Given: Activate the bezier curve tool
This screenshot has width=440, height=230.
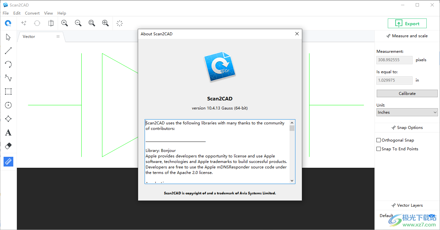Looking at the screenshot, I should click(x=8, y=77).
